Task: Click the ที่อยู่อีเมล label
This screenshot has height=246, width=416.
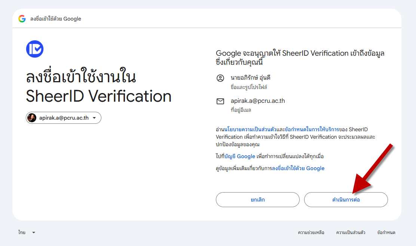Action: (241, 110)
